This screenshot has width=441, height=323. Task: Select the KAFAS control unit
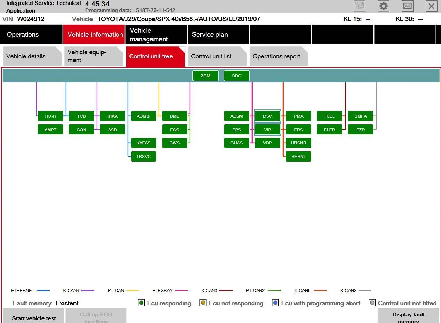tap(143, 143)
